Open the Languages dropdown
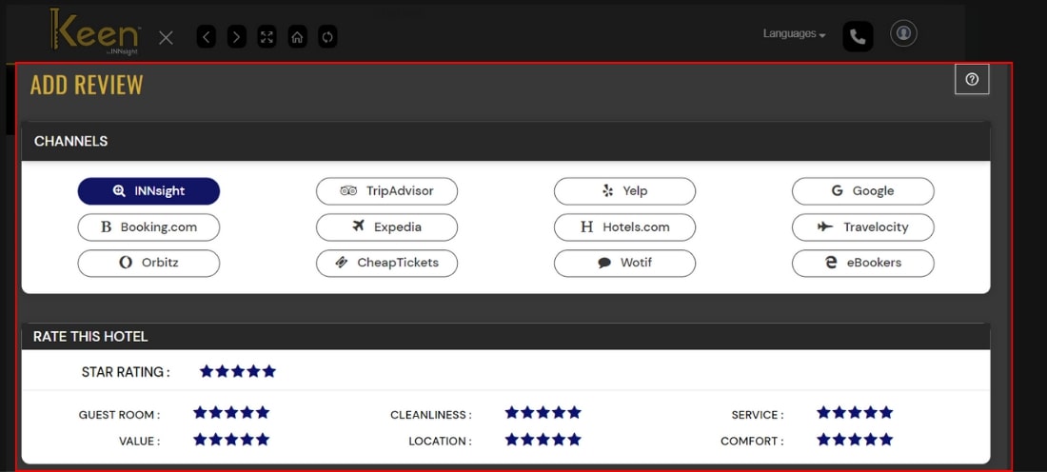This screenshot has height=472, width=1047. [x=795, y=34]
